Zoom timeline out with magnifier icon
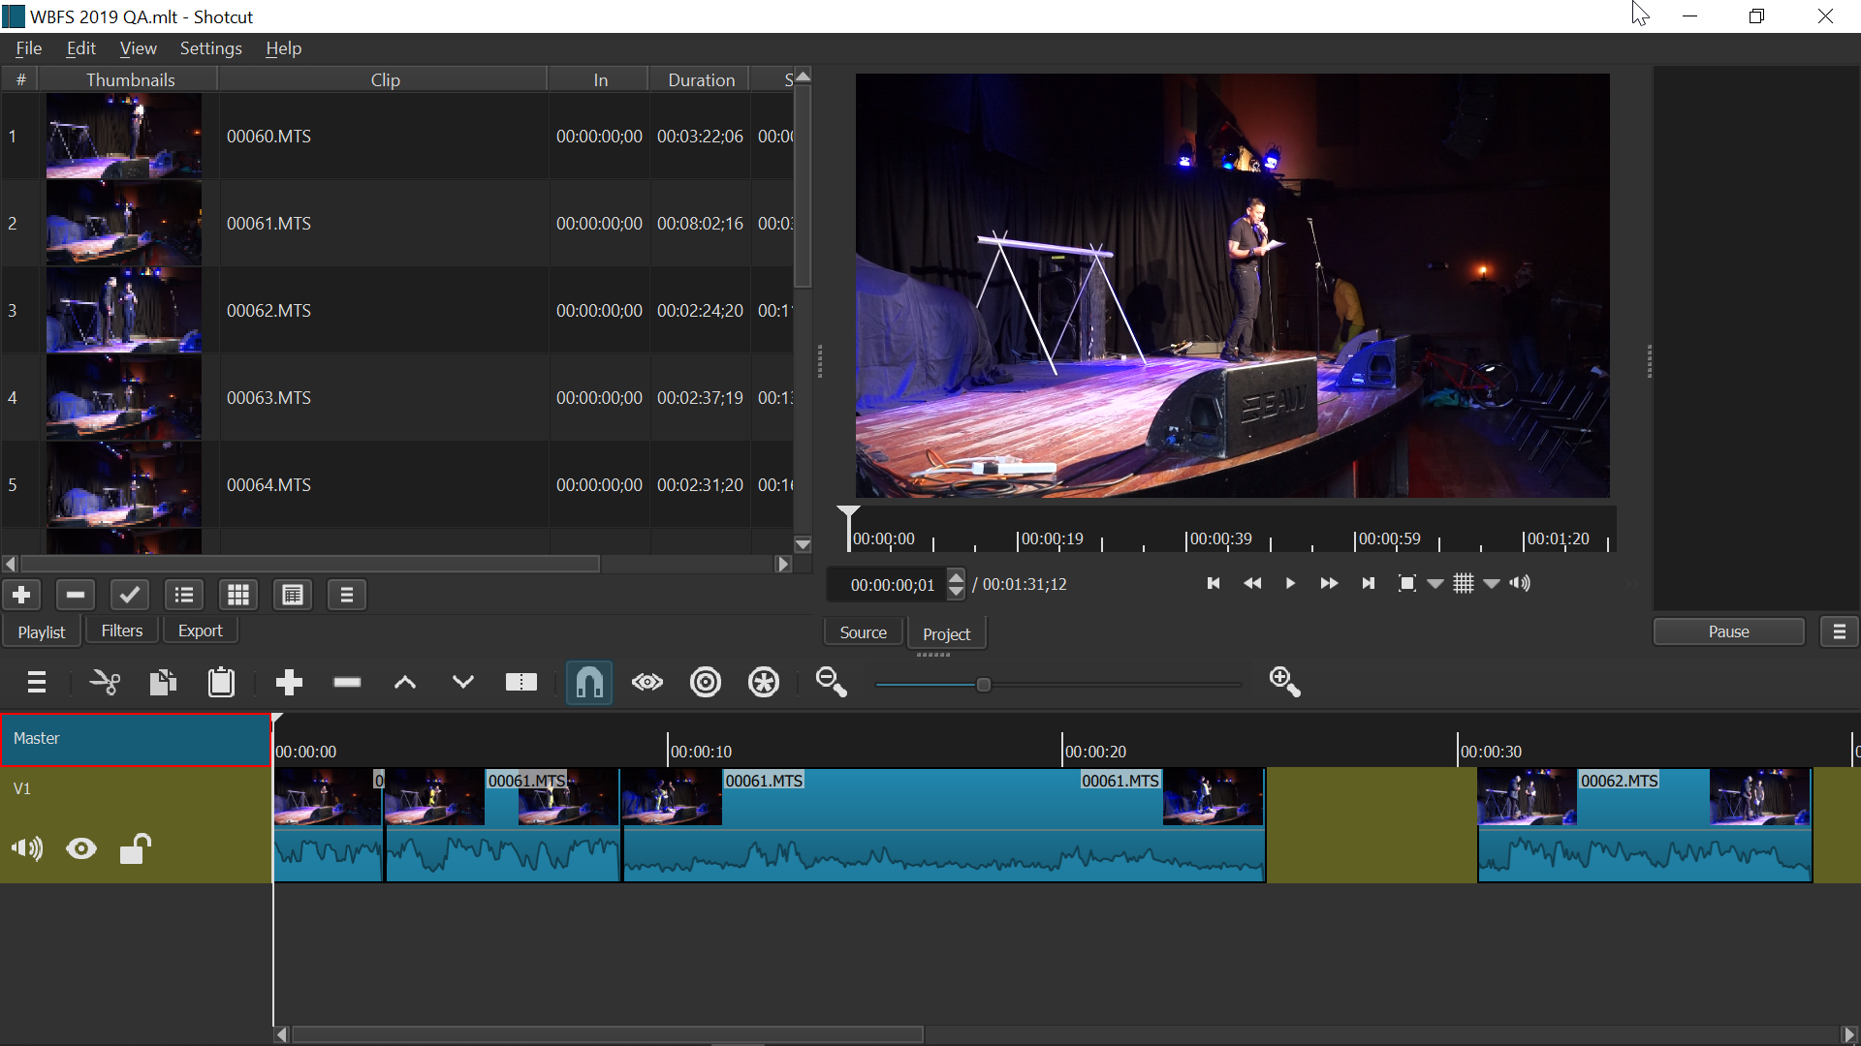 [x=830, y=682]
